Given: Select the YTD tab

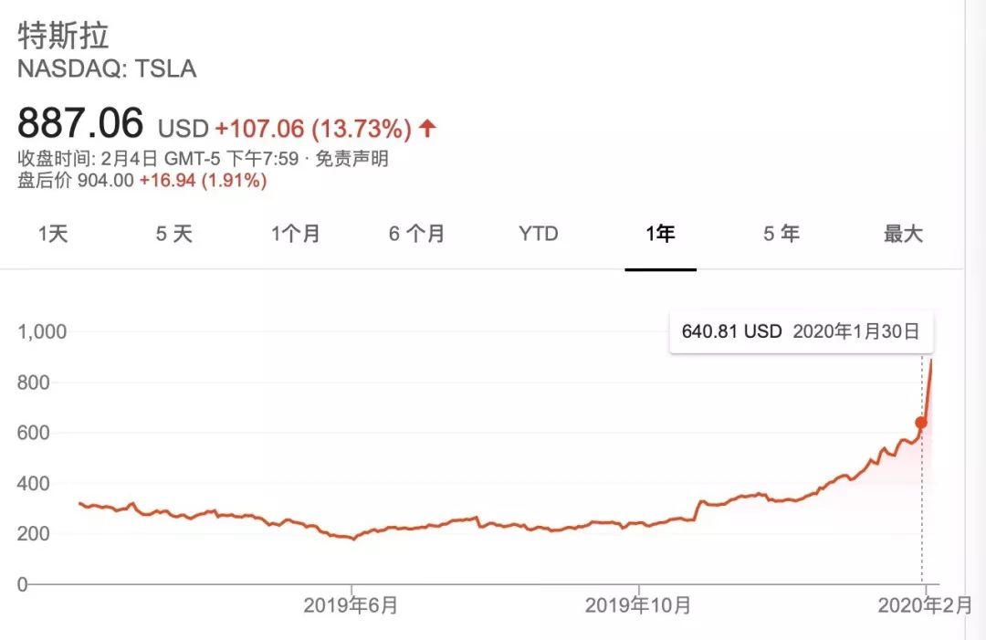Looking at the screenshot, I should click(x=539, y=234).
